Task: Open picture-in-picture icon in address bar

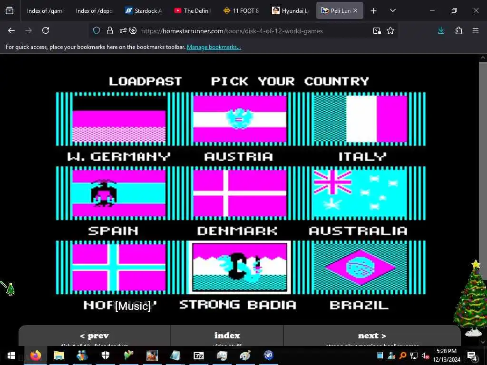Action: pyautogui.click(x=377, y=30)
